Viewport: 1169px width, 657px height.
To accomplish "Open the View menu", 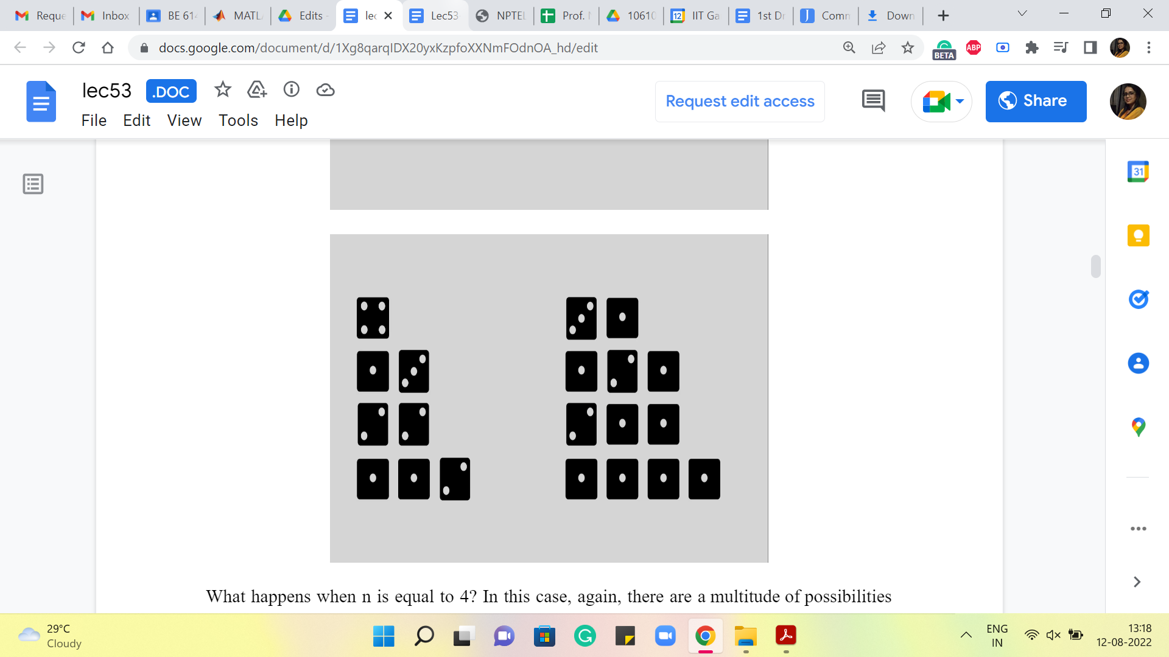I will tap(184, 120).
